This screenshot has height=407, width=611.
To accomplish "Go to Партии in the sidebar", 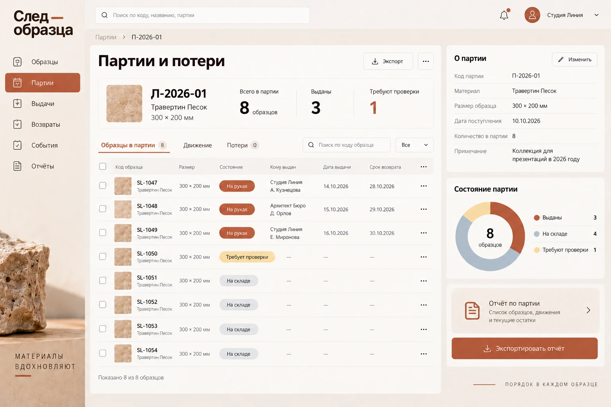I will [x=43, y=83].
